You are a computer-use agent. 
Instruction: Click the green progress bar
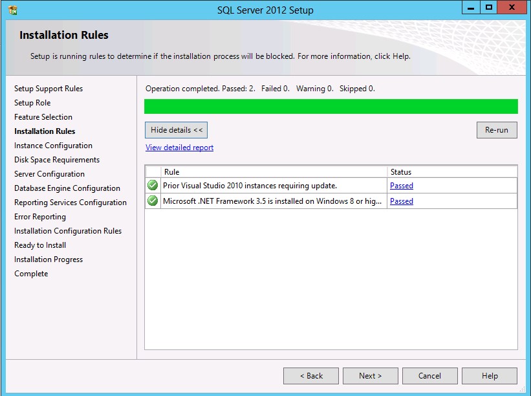(x=331, y=107)
